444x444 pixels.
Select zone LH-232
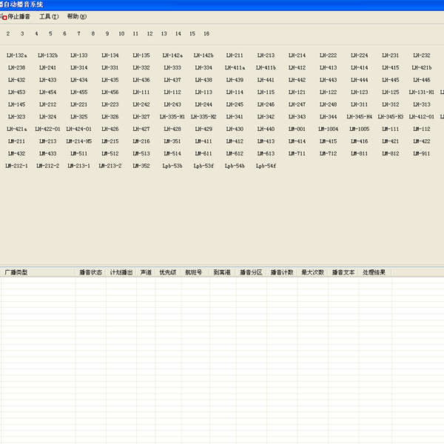tap(422, 55)
